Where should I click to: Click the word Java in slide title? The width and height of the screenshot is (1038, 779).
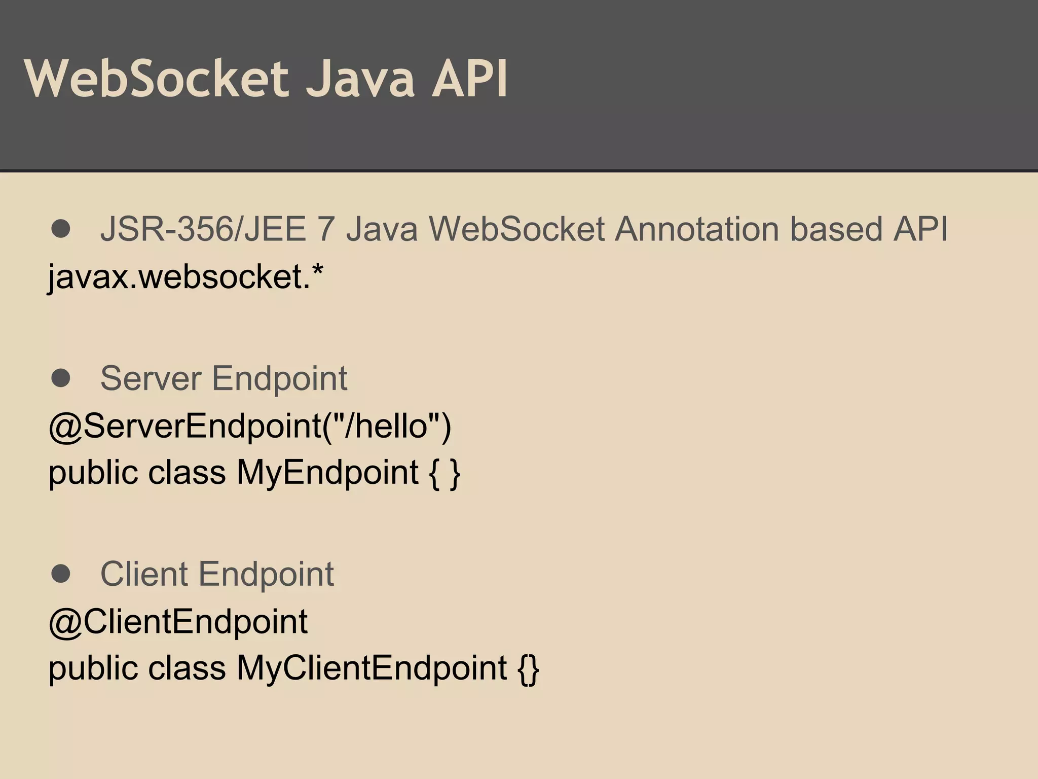[360, 79]
